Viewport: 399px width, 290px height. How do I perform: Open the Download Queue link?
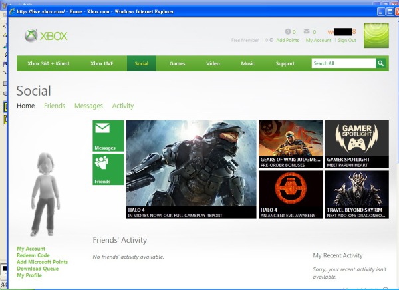coord(37,269)
